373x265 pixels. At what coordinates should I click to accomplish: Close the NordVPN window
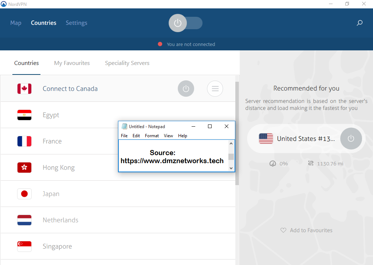(364, 4)
